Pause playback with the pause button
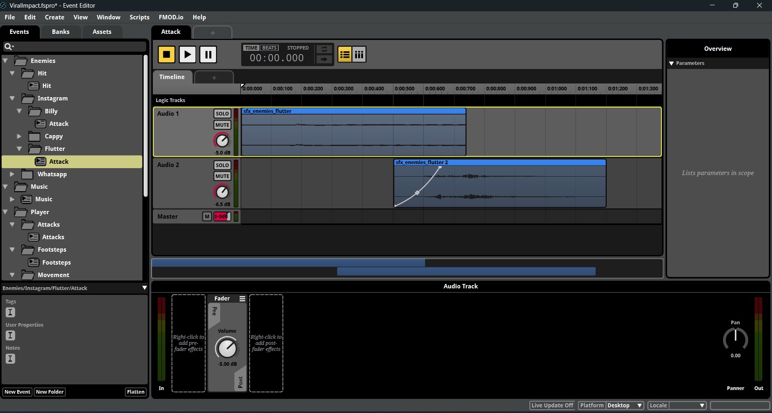 pos(208,54)
